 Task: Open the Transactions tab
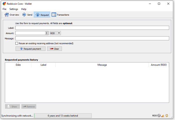60,15
